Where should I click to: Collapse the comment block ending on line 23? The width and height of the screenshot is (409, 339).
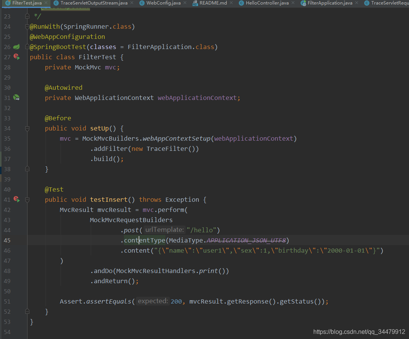[27, 16]
